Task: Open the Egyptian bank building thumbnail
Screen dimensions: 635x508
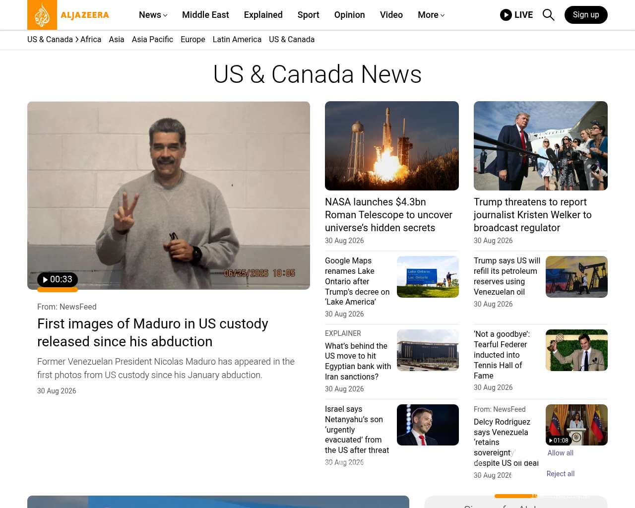Action: point(428,350)
